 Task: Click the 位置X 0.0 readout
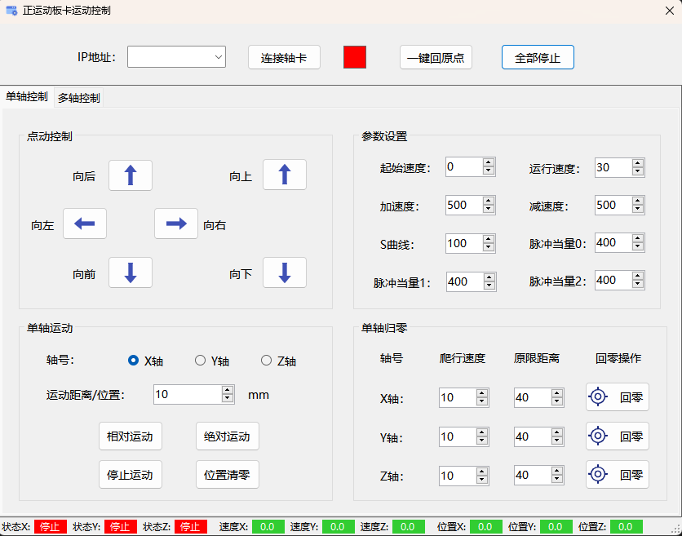tap(486, 527)
